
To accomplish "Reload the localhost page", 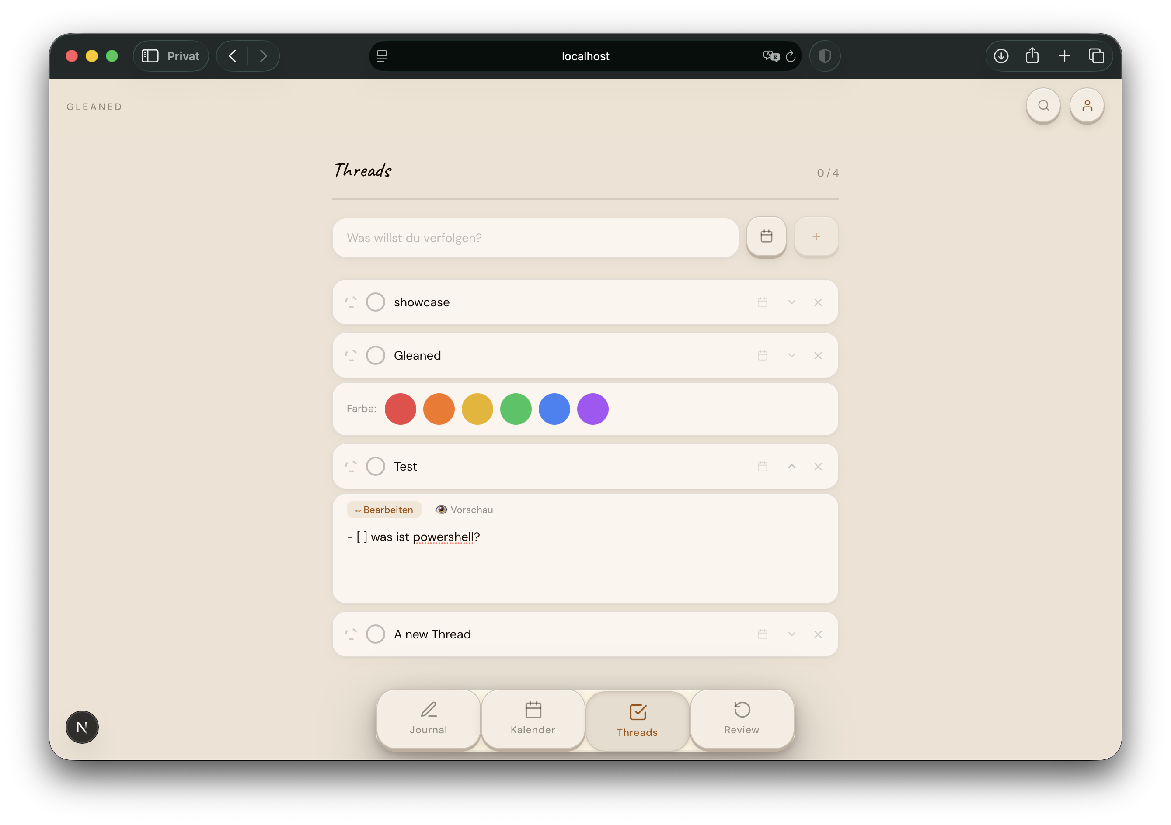I will [x=791, y=56].
